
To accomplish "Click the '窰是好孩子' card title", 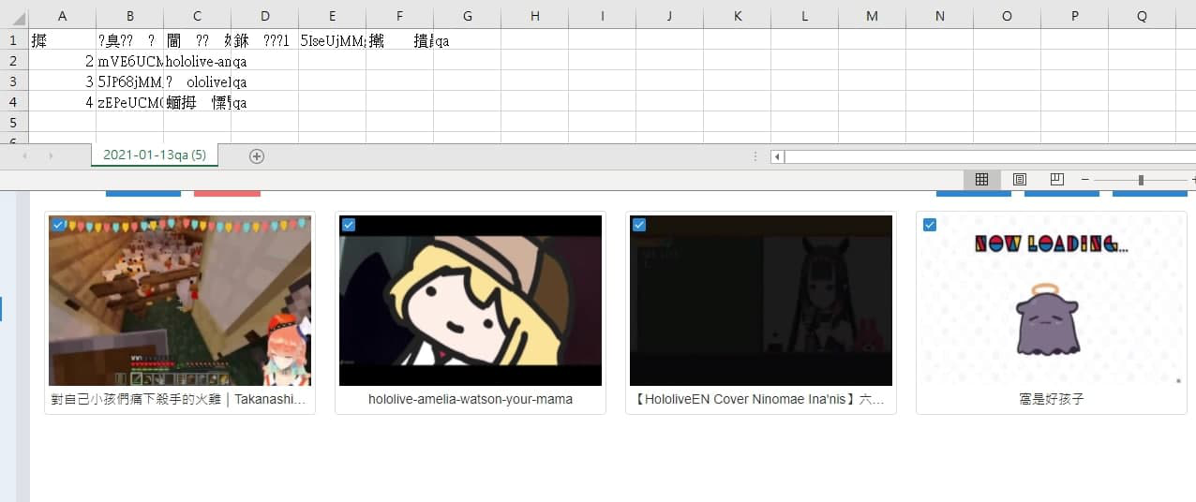I will click(x=1052, y=399).
